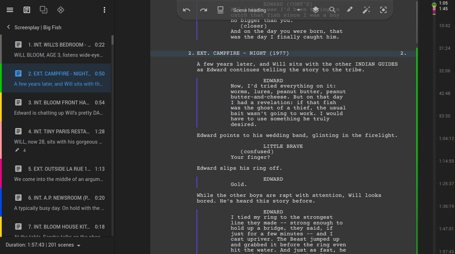Show the screenplay scene list view
455x254 pixels.
(27, 10)
